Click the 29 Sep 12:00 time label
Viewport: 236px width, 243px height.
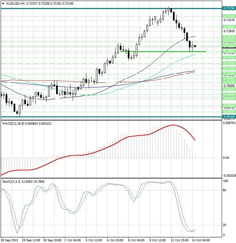click(31, 240)
